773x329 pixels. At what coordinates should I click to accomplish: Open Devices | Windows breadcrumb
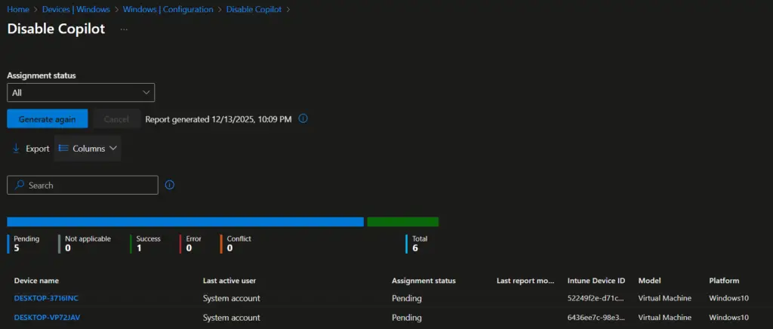pos(76,9)
